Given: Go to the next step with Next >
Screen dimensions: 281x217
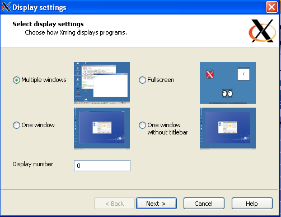Looking at the screenshot, I should [156, 204].
